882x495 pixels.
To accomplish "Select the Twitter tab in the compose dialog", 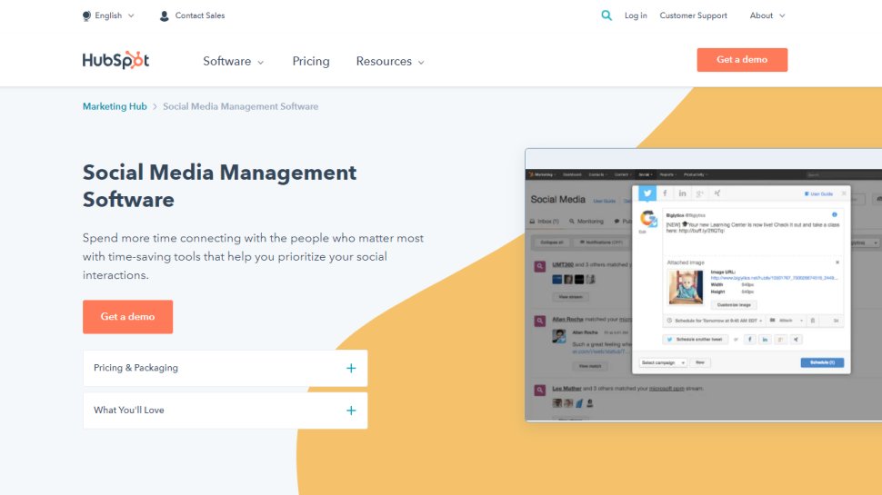I will click(646, 193).
